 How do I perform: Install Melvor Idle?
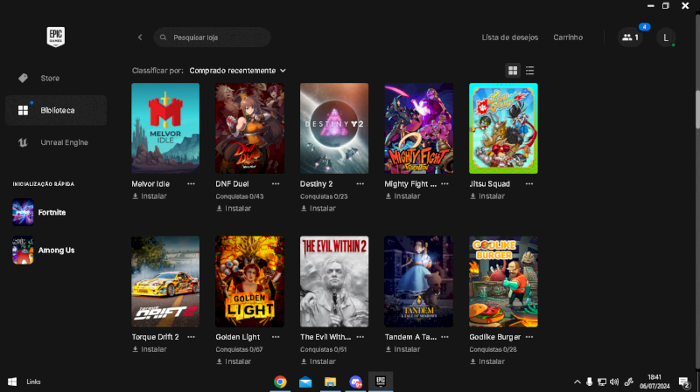(x=150, y=196)
